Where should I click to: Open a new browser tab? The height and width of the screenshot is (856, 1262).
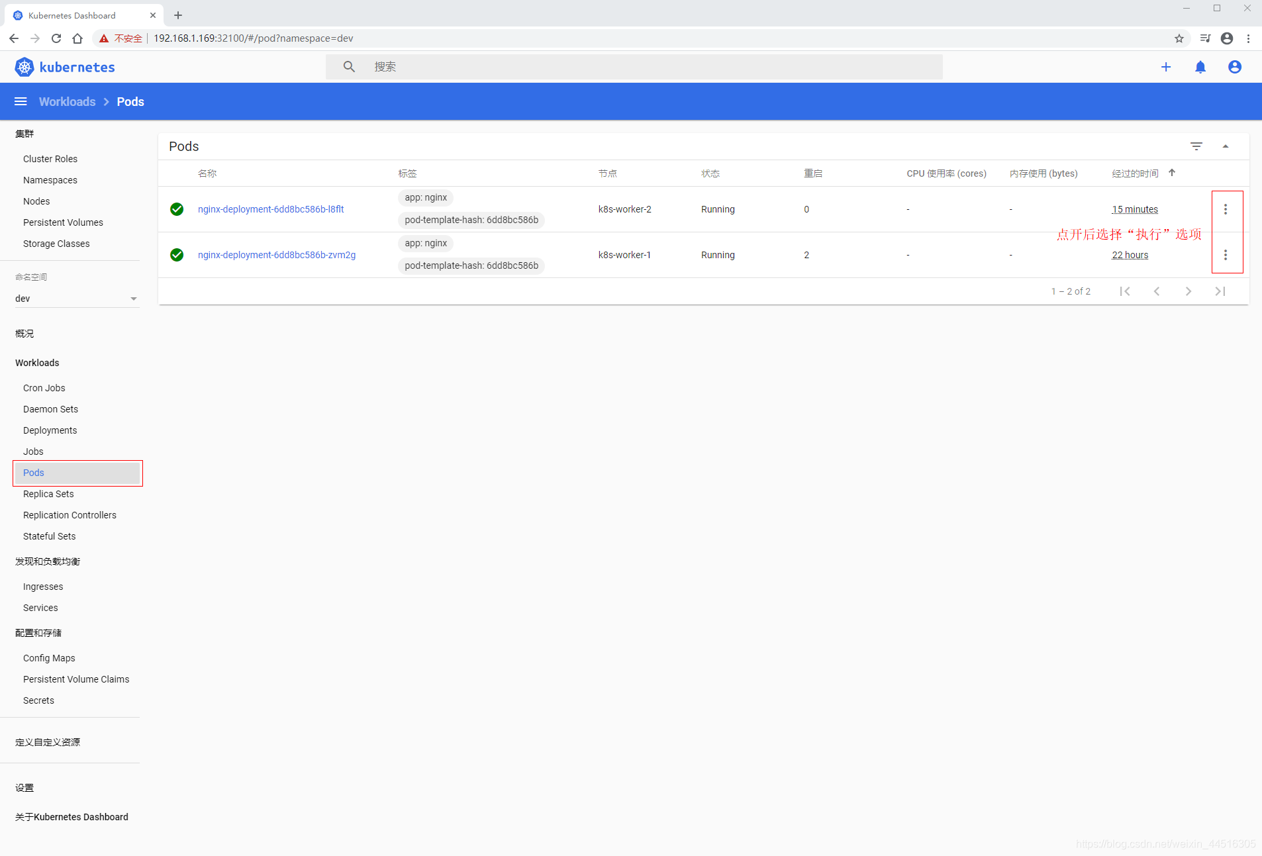click(x=178, y=15)
